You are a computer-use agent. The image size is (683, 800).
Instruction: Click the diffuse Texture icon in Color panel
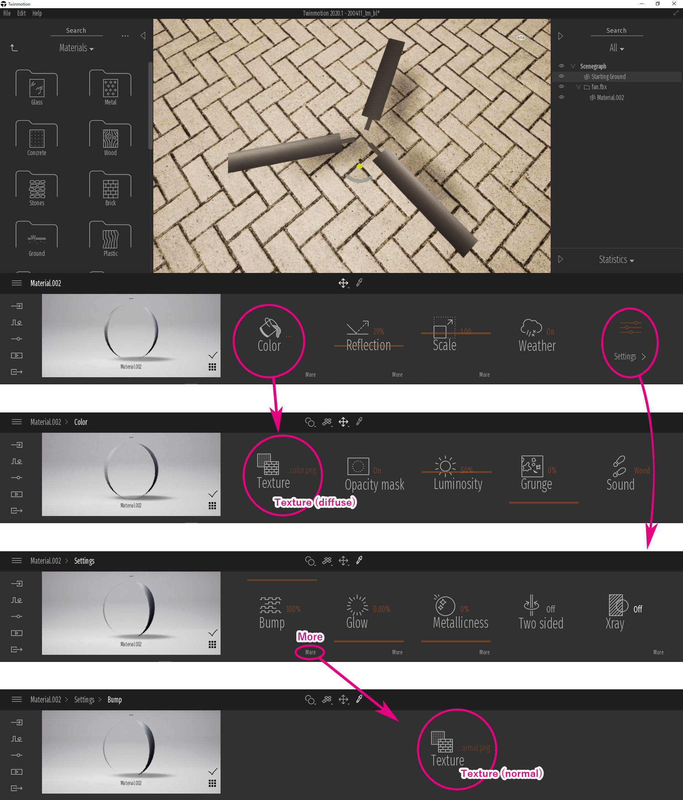[x=268, y=464]
